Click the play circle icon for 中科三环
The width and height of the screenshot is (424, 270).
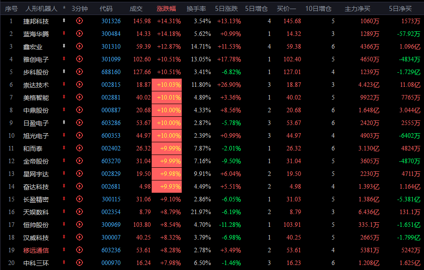[x=79, y=263]
